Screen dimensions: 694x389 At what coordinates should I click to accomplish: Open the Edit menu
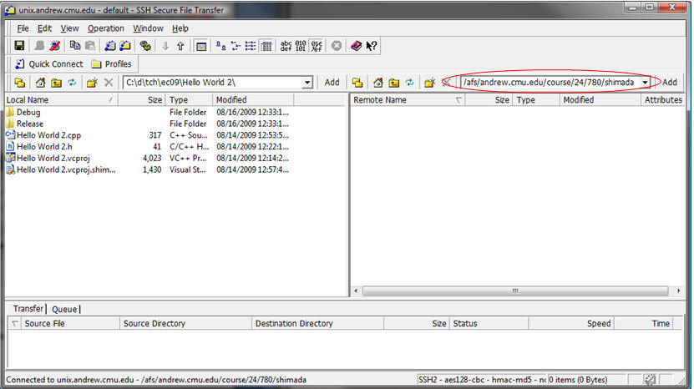44,28
